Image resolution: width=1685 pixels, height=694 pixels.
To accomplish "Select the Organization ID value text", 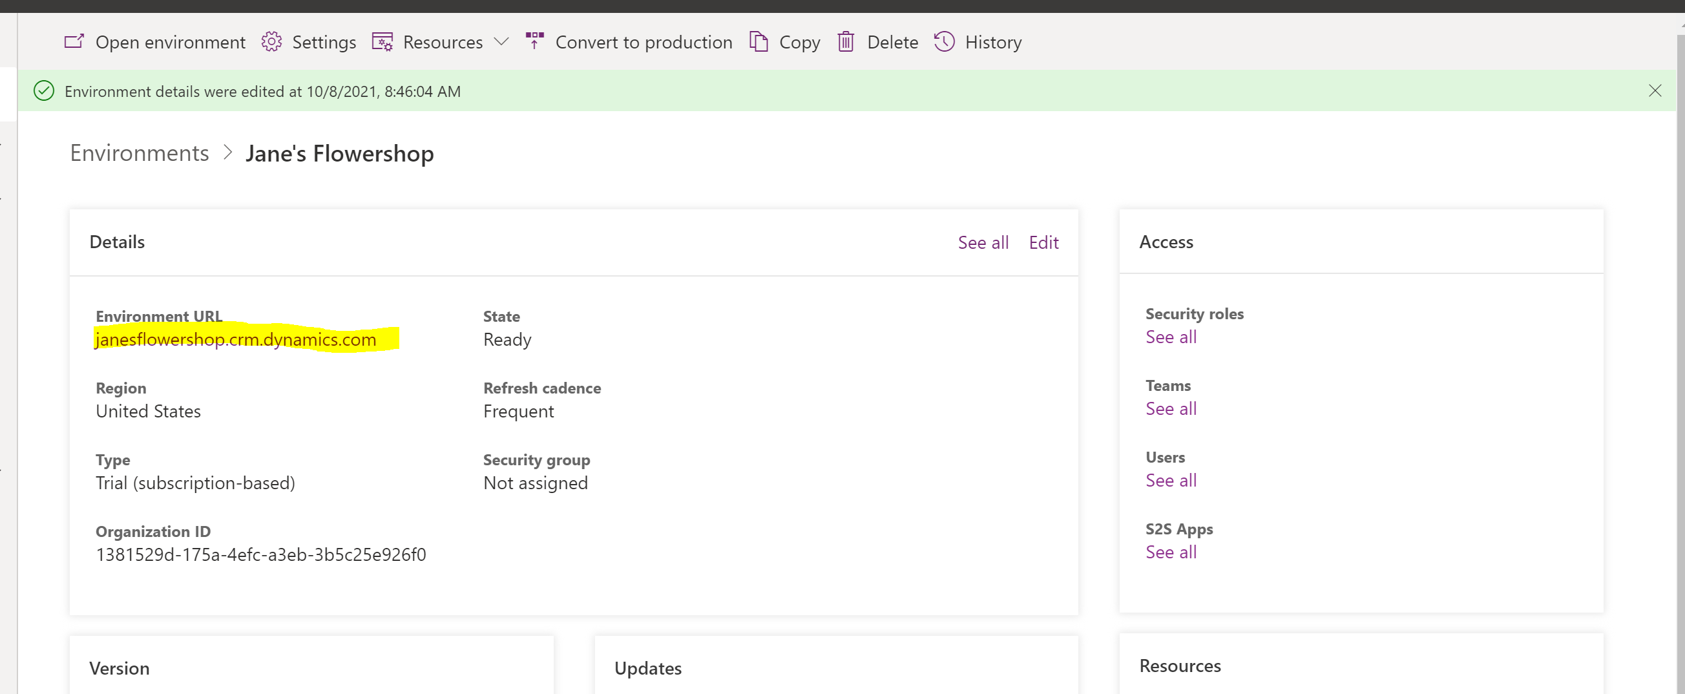I will point(261,554).
